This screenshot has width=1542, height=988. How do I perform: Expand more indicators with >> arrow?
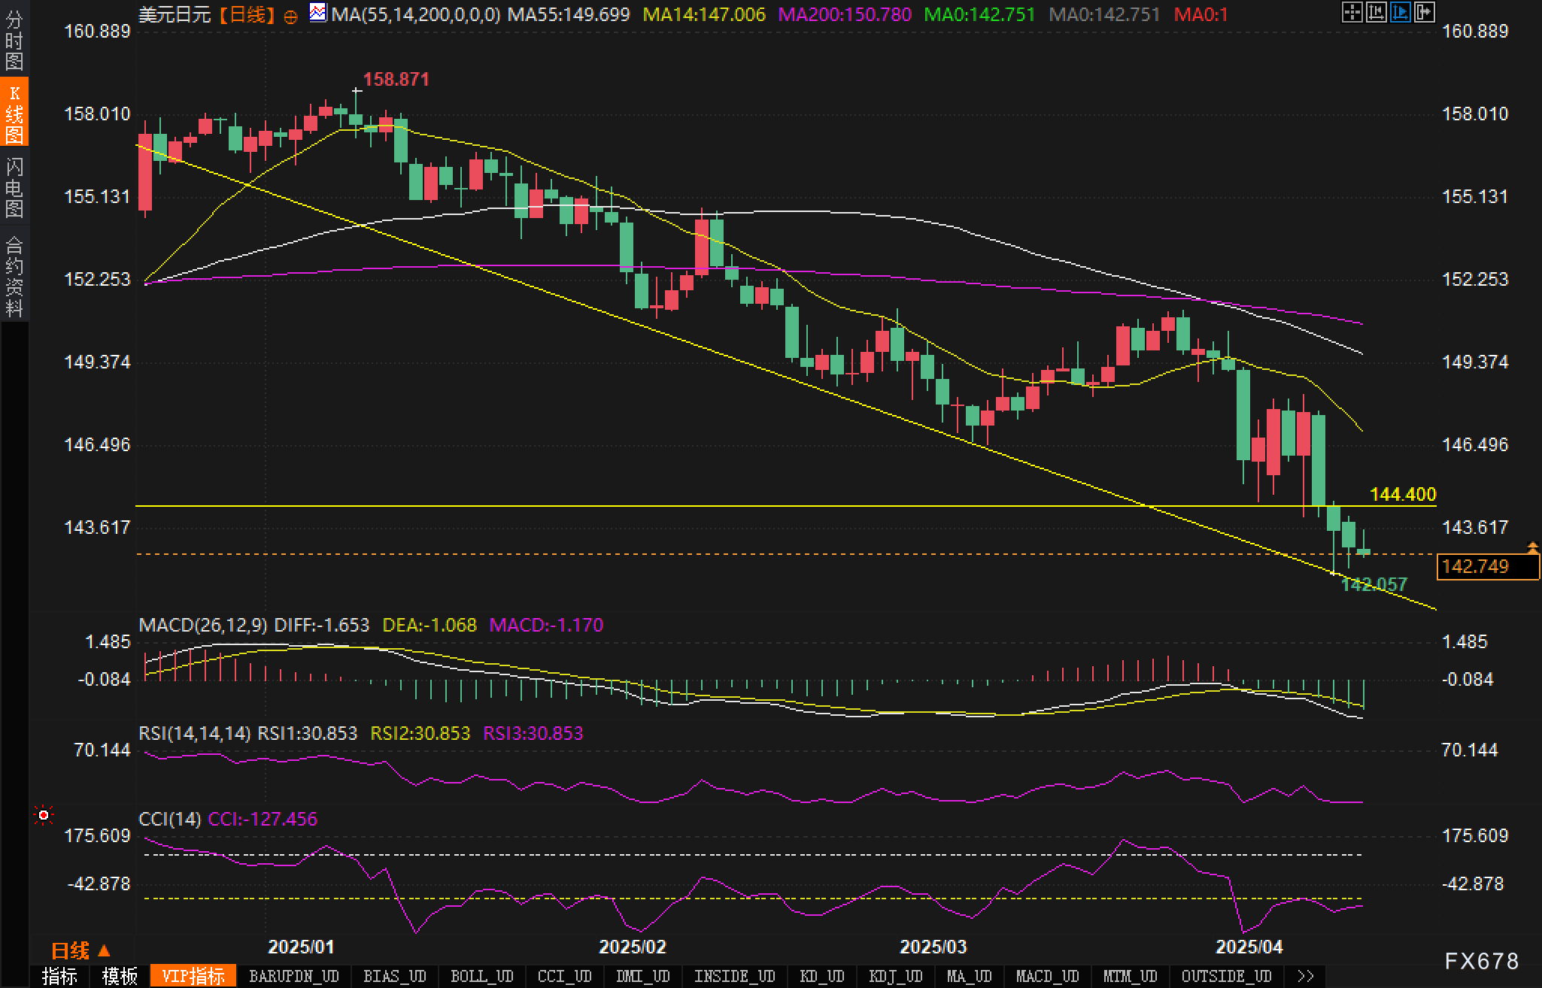pos(1306,976)
